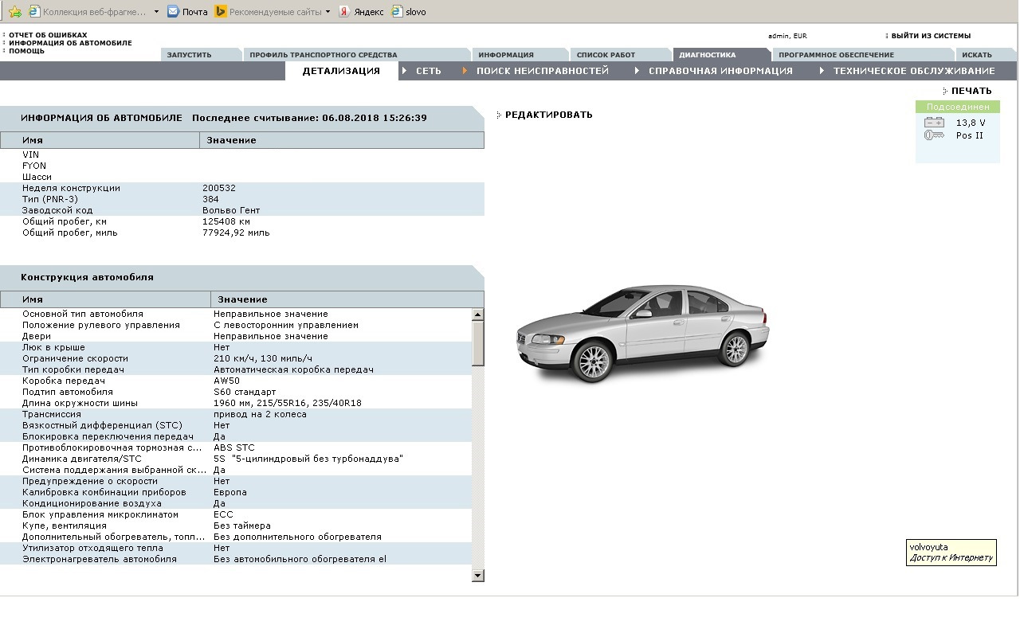The image size is (1020, 637).
Task: Select Блок управления микроклиматом row
Action: point(236,514)
